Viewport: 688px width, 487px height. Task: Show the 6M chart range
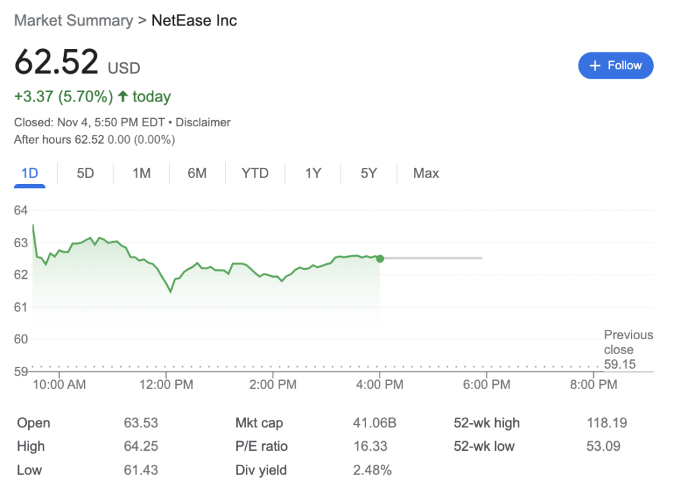(x=197, y=173)
